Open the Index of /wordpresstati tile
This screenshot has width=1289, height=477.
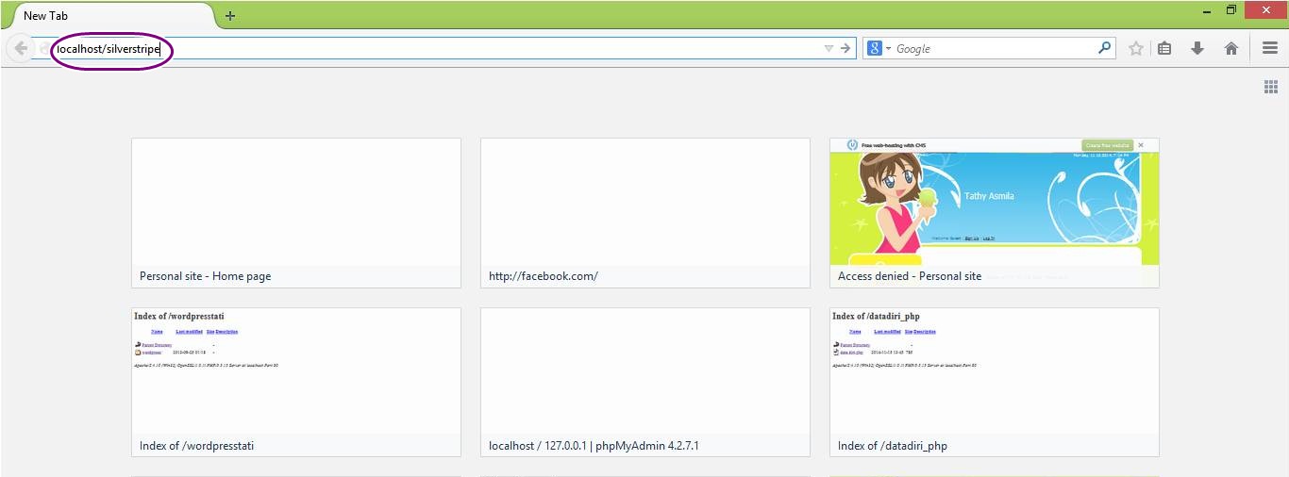coord(295,382)
